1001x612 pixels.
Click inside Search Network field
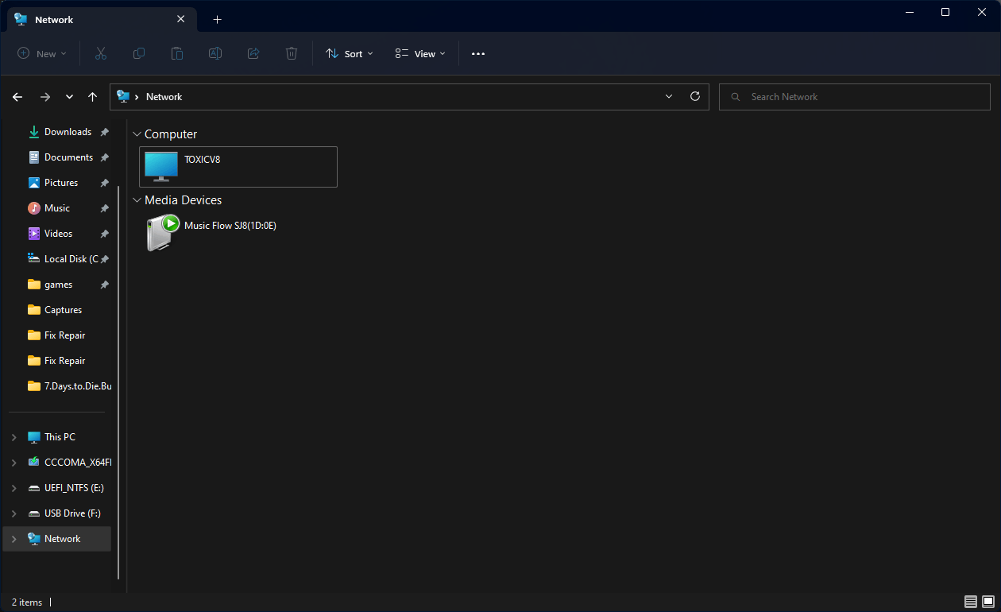855,96
